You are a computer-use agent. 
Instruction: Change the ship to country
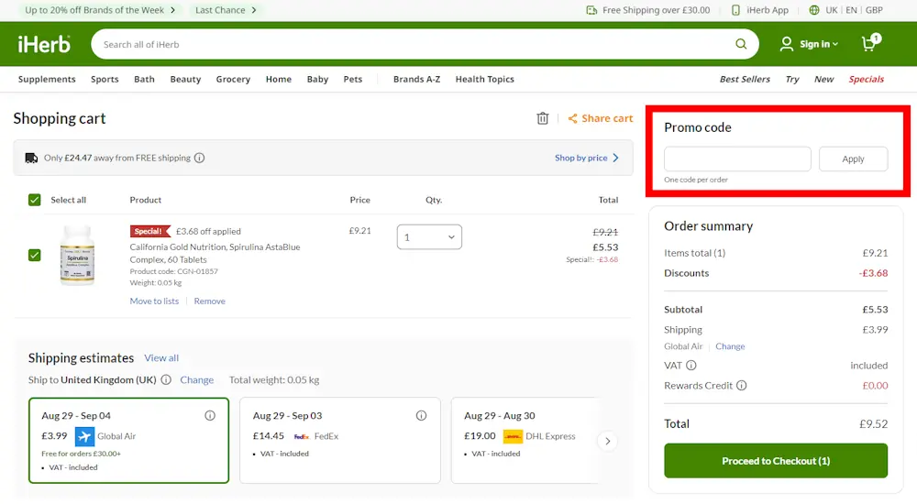[x=196, y=379]
